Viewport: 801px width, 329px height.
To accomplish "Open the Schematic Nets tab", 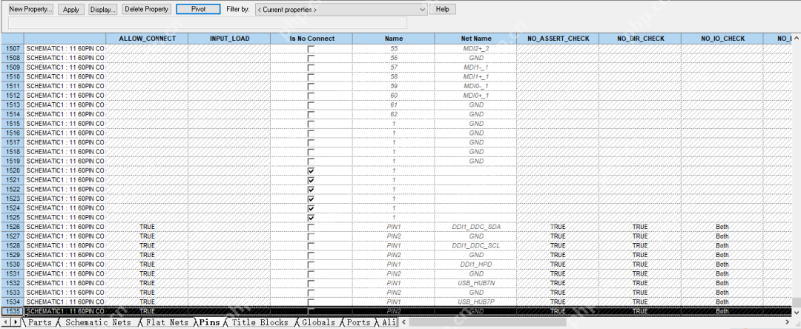I will click(98, 323).
